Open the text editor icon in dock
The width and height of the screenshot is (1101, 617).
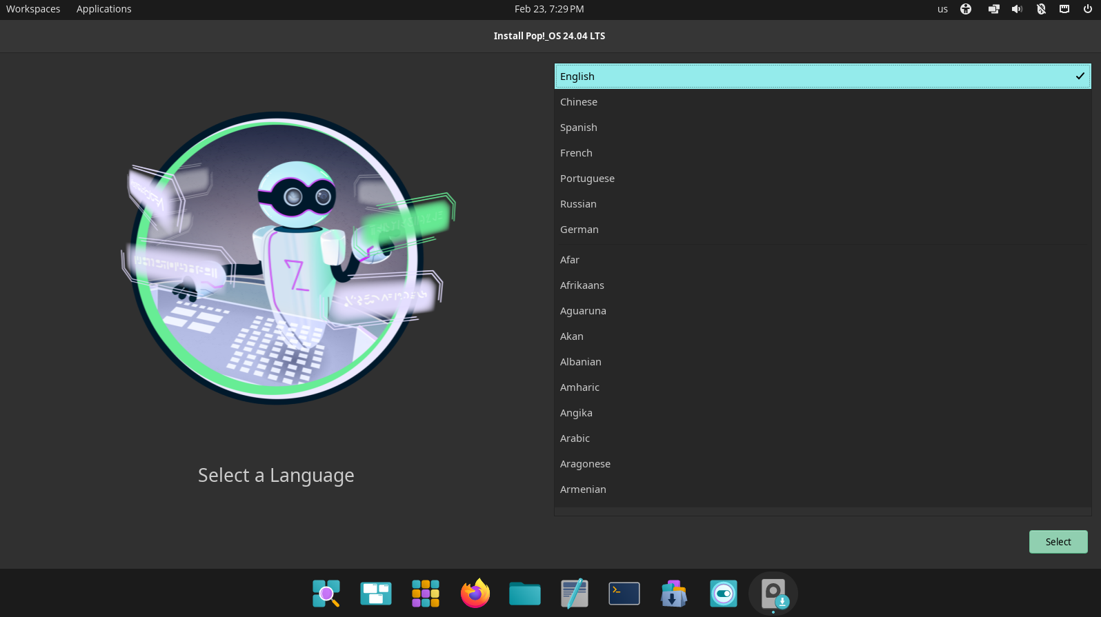pyautogui.click(x=575, y=594)
